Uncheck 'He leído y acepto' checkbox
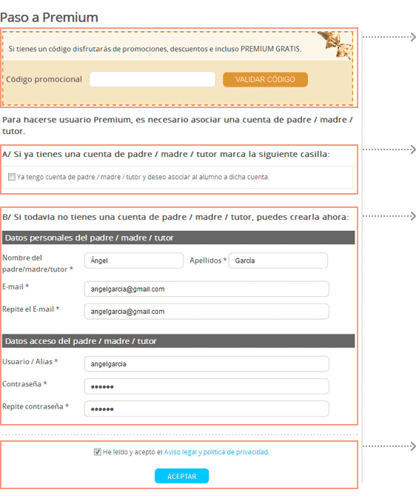The height and width of the screenshot is (501, 419). [x=97, y=452]
